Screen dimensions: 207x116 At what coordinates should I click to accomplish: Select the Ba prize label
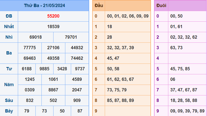pos(9,53)
